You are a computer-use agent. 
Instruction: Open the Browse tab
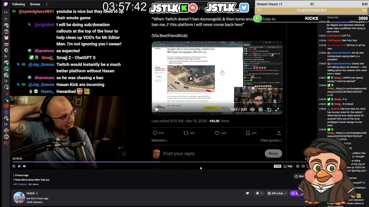[35, 4]
